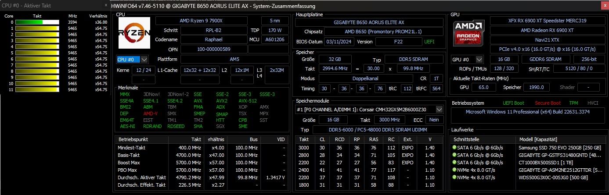Click the L2 cache 12x1M field
The width and height of the screenshot is (609, 195).
[242, 70]
